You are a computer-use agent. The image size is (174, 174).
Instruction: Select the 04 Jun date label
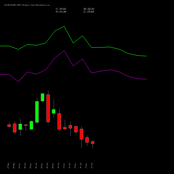36,166
